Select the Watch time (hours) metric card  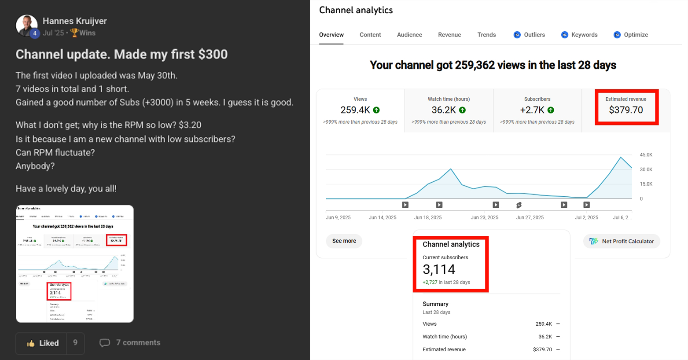coord(449,111)
